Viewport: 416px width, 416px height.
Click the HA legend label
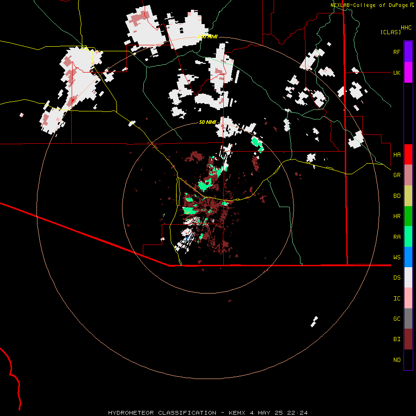coord(397,154)
